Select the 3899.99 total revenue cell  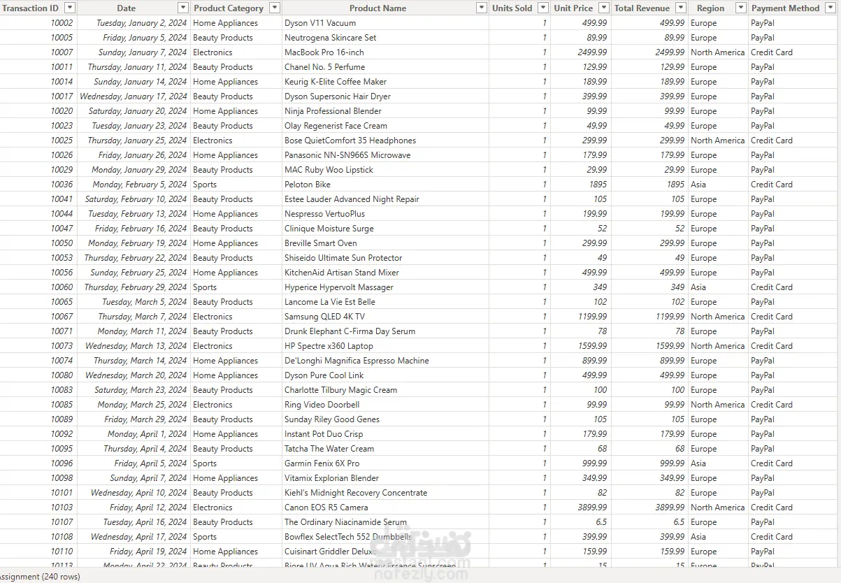pos(649,508)
